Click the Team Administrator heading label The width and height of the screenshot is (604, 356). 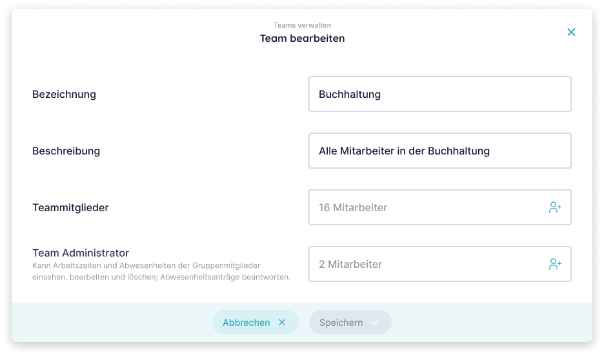(x=81, y=253)
